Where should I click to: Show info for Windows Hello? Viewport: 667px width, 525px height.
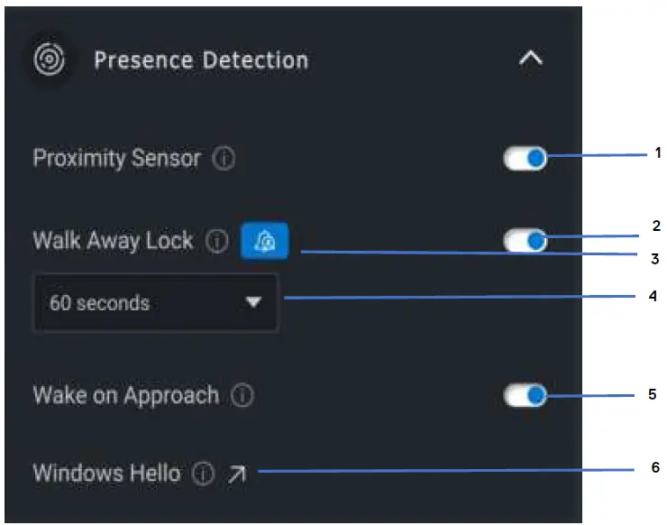click(x=204, y=474)
